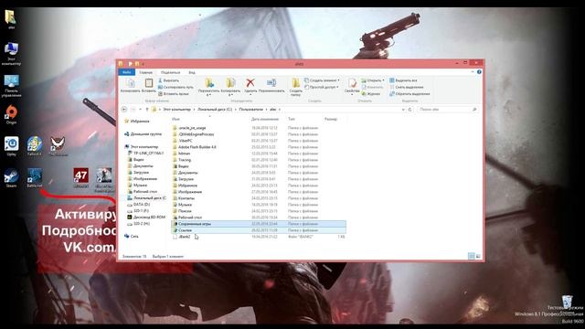Open the Hitman 47 desktop shortcut
This screenshot has width=585, height=329.
81,178
